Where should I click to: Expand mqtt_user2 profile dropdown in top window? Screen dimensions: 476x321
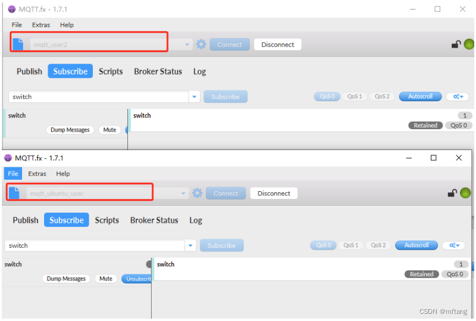point(187,45)
